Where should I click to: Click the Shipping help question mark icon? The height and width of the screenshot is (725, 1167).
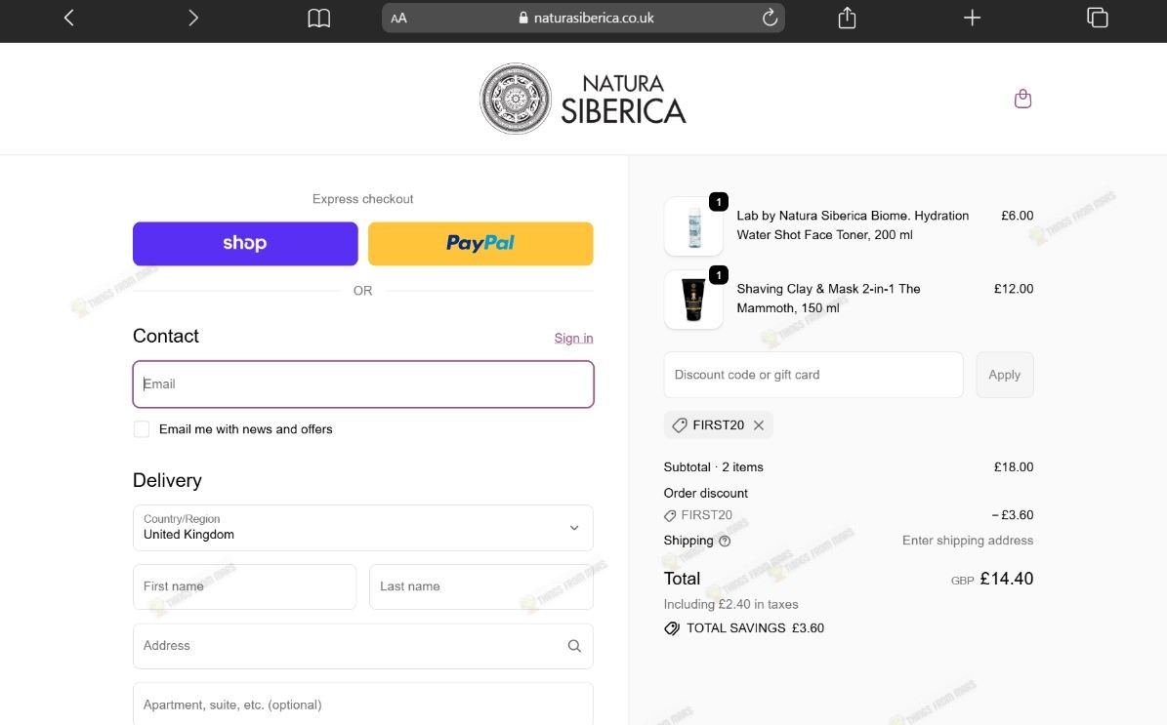click(725, 542)
